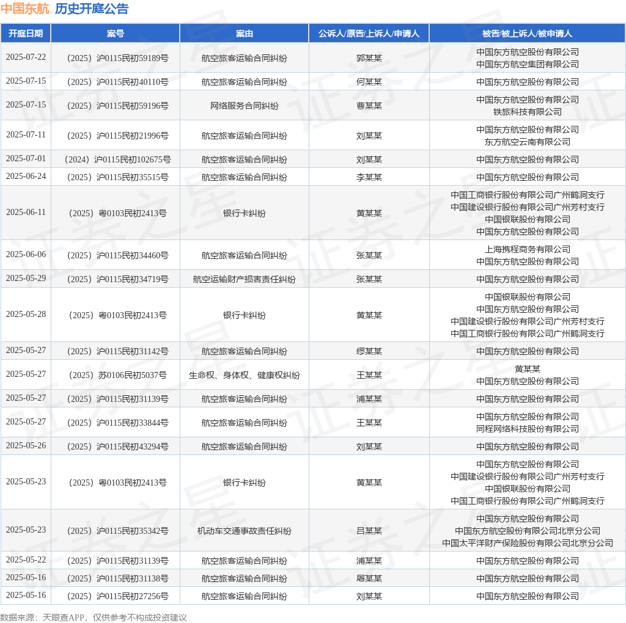Select case number 沪0115民初59196号
The width and height of the screenshot is (626, 623).
pyautogui.click(x=117, y=106)
